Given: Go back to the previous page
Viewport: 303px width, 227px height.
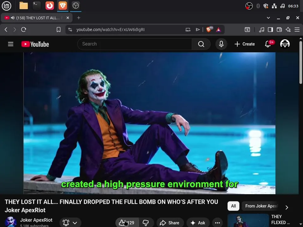Looking at the screenshot, I should pos(6,30).
